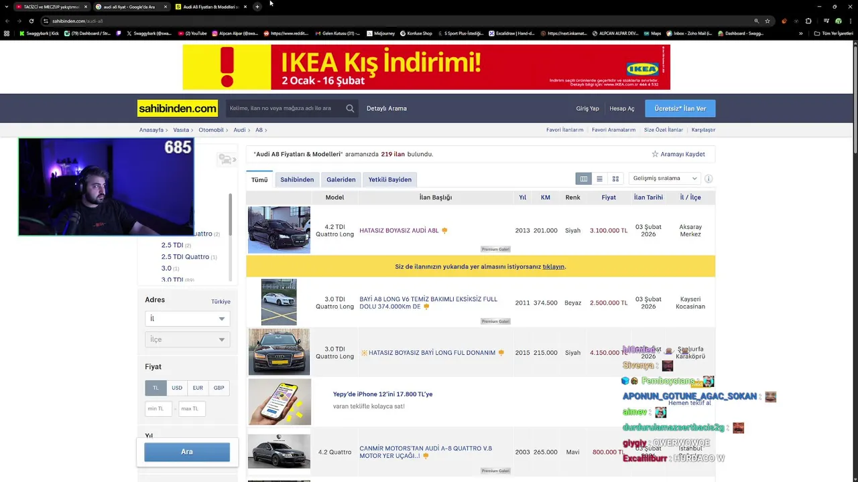Sort listings by Yıl column

[x=522, y=197]
